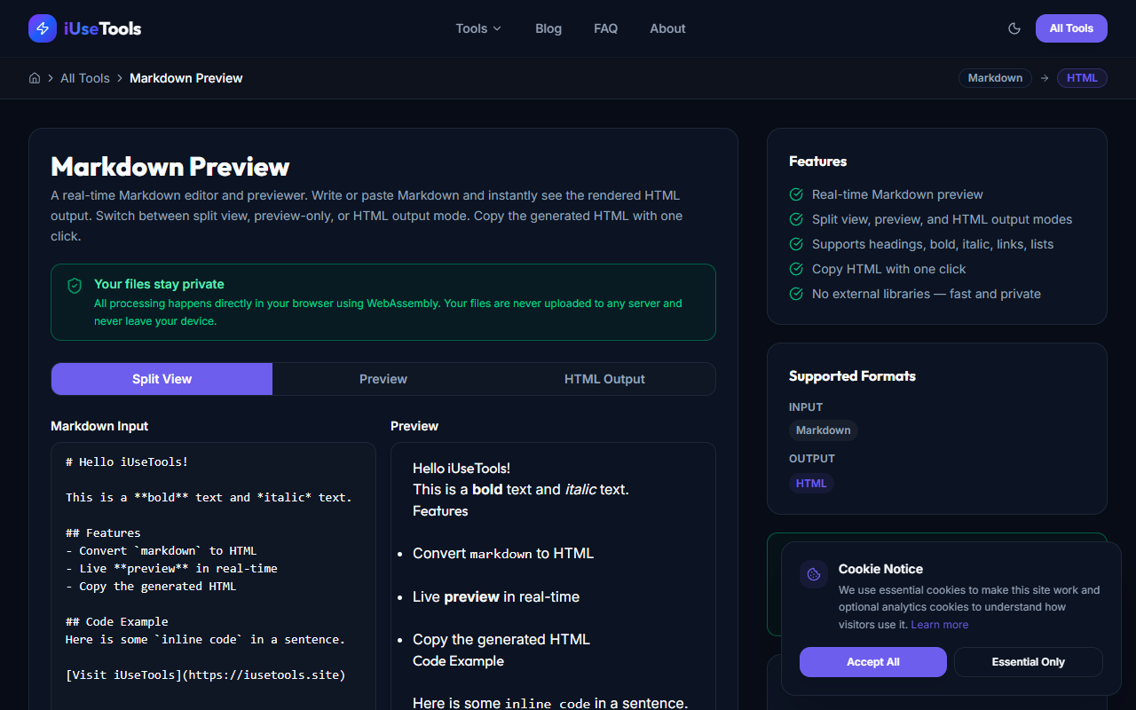Click the green shield icon beside privacy notice
1136x710 pixels.
coord(75,285)
